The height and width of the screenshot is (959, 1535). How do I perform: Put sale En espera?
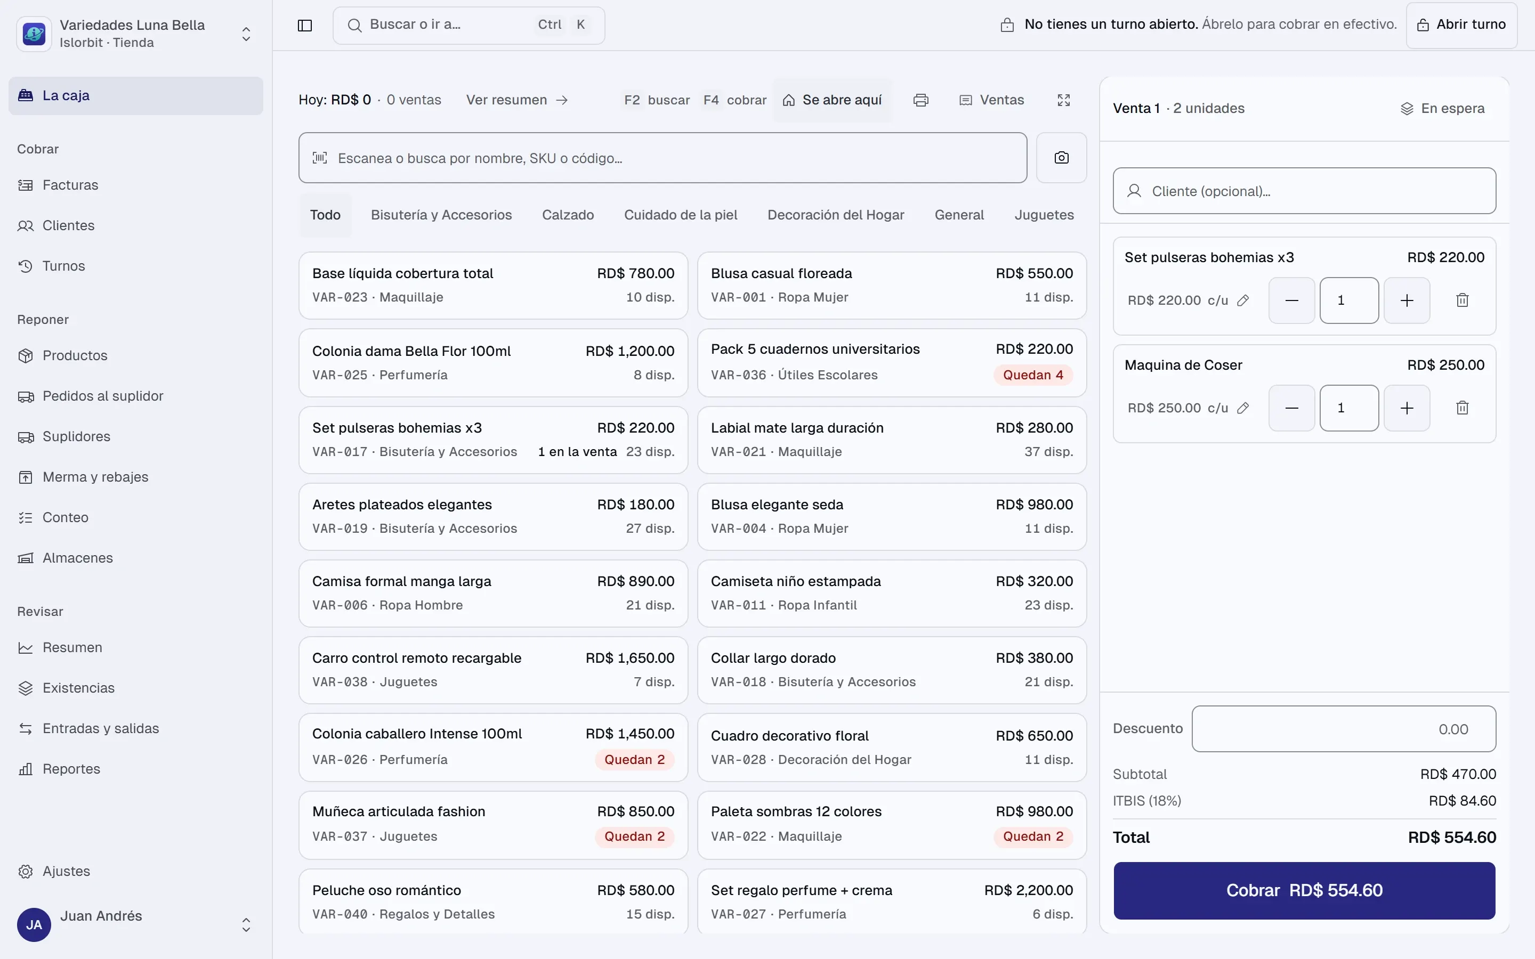pos(1442,109)
